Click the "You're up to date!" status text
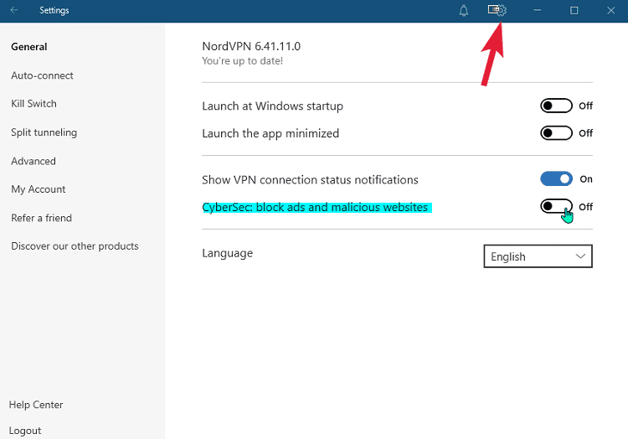This screenshot has width=628, height=439. pyautogui.click(x=242, y=61)
